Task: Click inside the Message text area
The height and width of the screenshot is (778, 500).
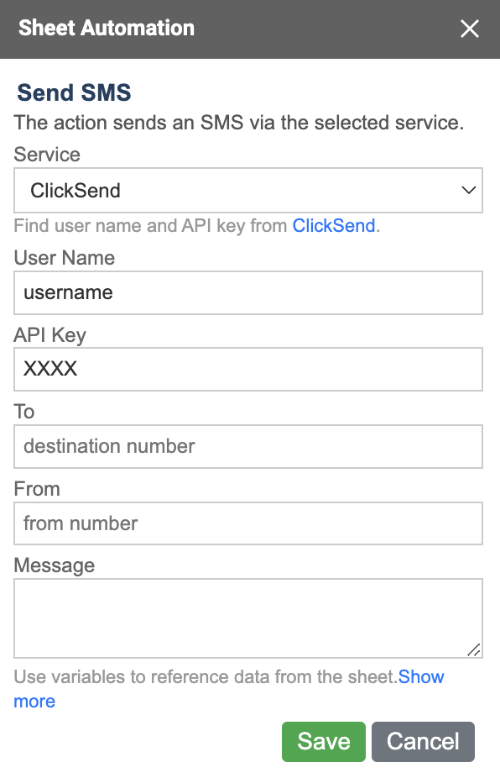Action: pyautogui.click(x=248, y=618)
